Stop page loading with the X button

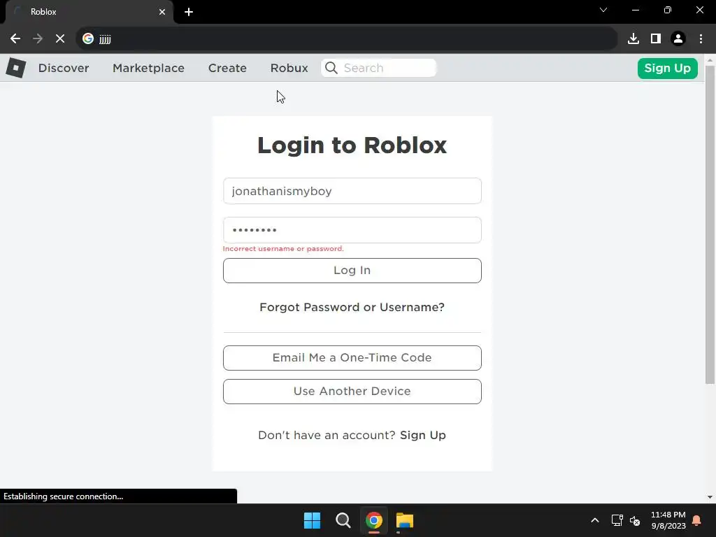tap(60, 39)
